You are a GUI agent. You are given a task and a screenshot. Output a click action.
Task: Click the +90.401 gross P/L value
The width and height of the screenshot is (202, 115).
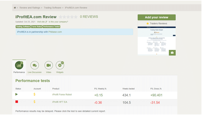coord(156,95)
